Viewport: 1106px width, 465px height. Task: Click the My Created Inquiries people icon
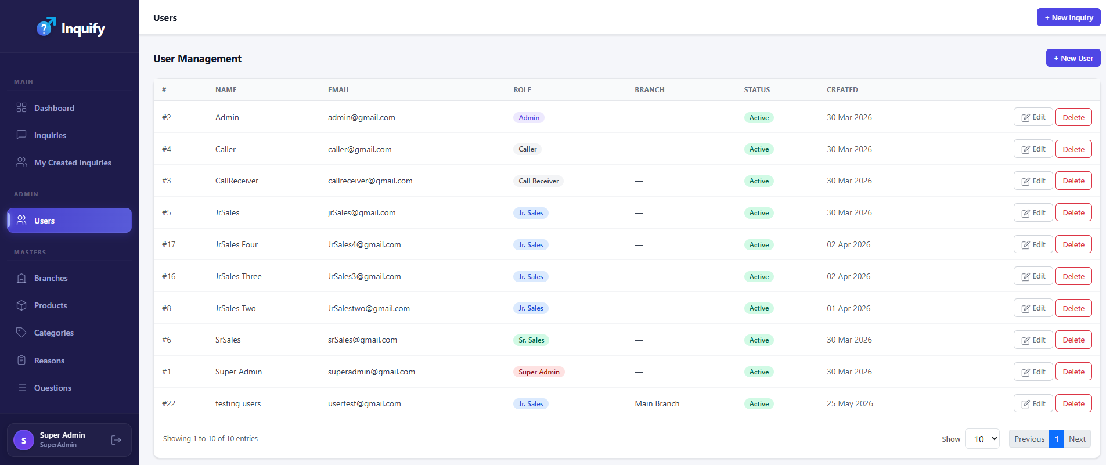pyautogui.click(x=21, y=162)
